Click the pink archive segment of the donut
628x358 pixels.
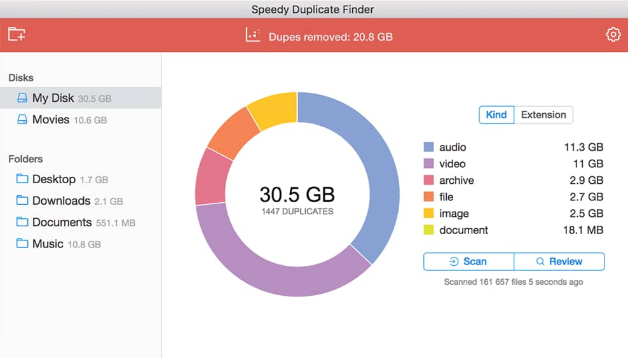pos(211,178)
